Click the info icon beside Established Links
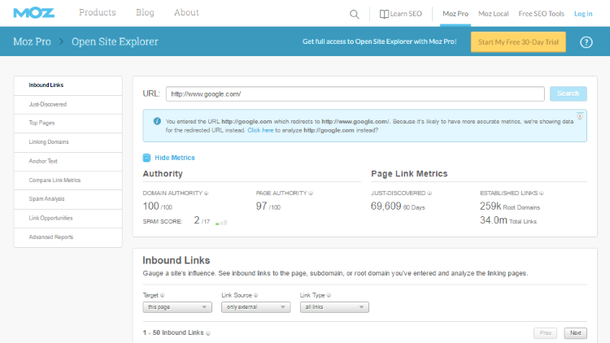The image size is (610, 343). 542,193
